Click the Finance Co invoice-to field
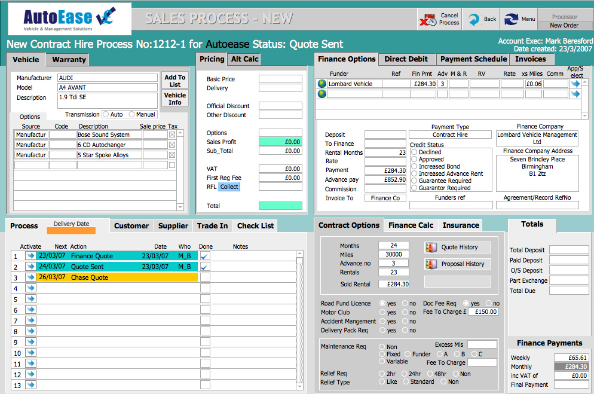 click(x=385, y=198)
